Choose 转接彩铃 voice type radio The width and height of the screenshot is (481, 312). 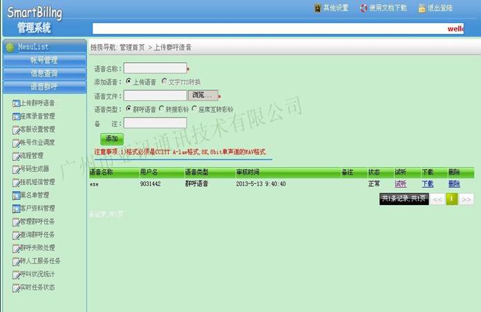[162, 108]
